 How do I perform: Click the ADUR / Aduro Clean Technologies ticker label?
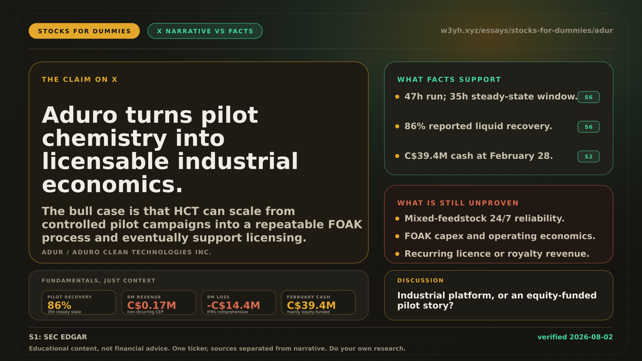point(126,252)
